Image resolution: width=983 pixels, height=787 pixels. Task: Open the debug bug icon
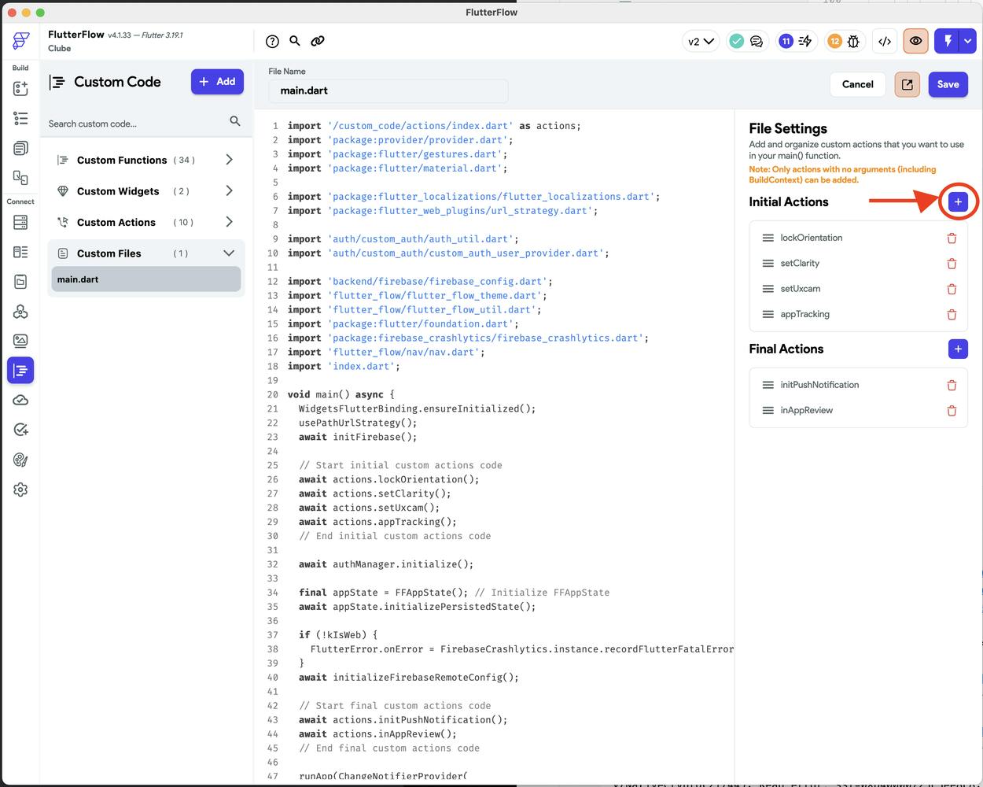(853, 42)
